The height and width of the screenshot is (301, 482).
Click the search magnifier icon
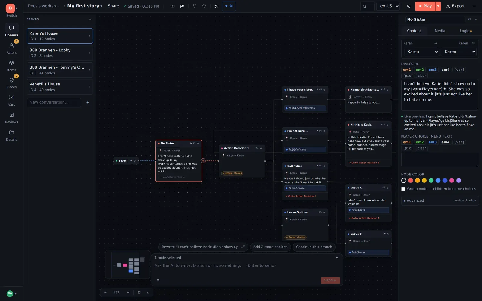click(x=365, y=6)
